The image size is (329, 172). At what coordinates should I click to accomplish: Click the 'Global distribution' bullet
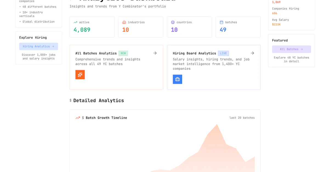click(37, 22)
